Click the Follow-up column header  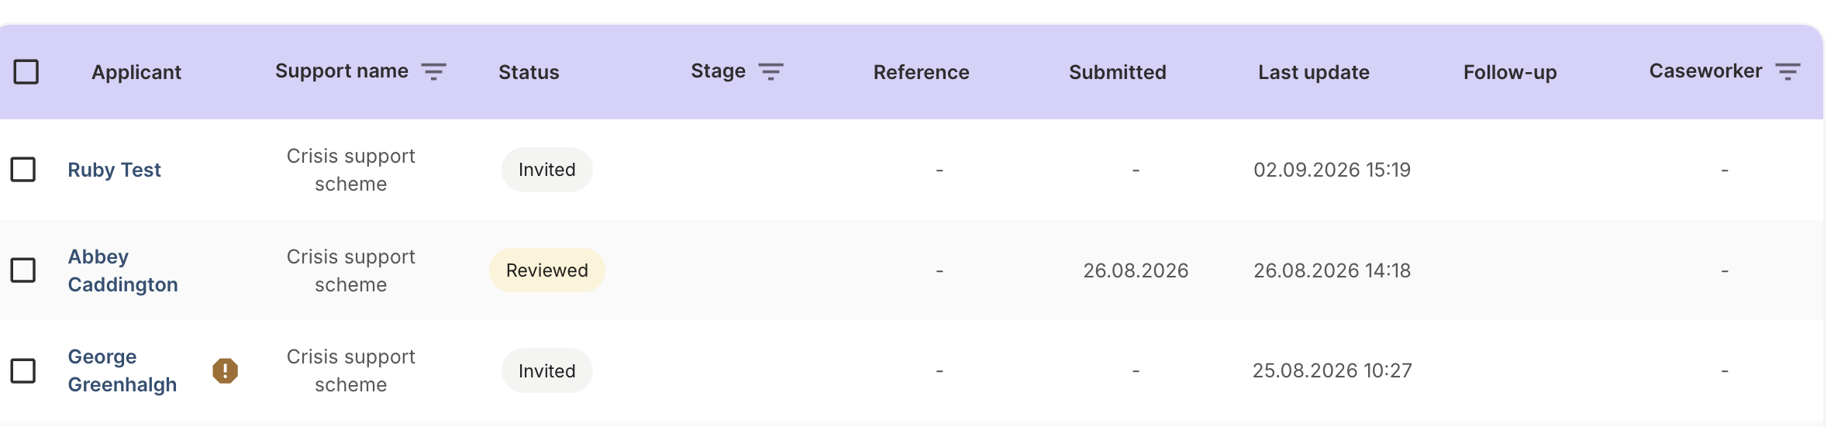pos(1510,72)
